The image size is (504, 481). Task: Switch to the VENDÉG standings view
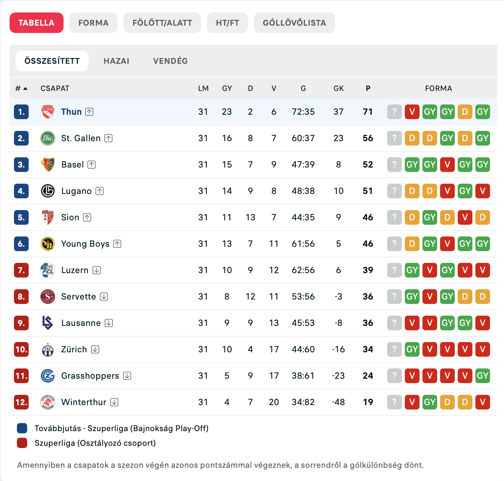click(170, 61)
